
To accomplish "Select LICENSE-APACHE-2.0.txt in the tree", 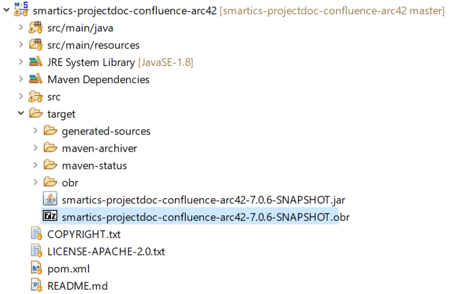I will (x=106, y=251).
